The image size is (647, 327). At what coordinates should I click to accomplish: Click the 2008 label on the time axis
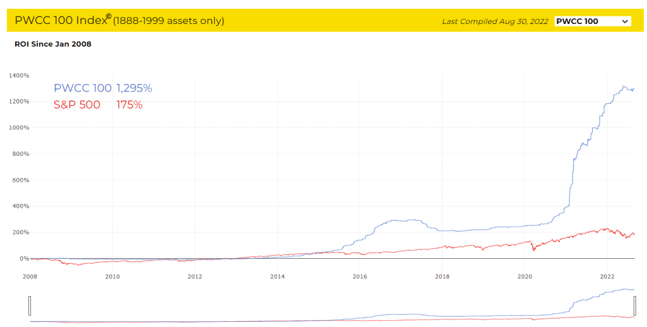pyautogui.click(x=30, y=276)
